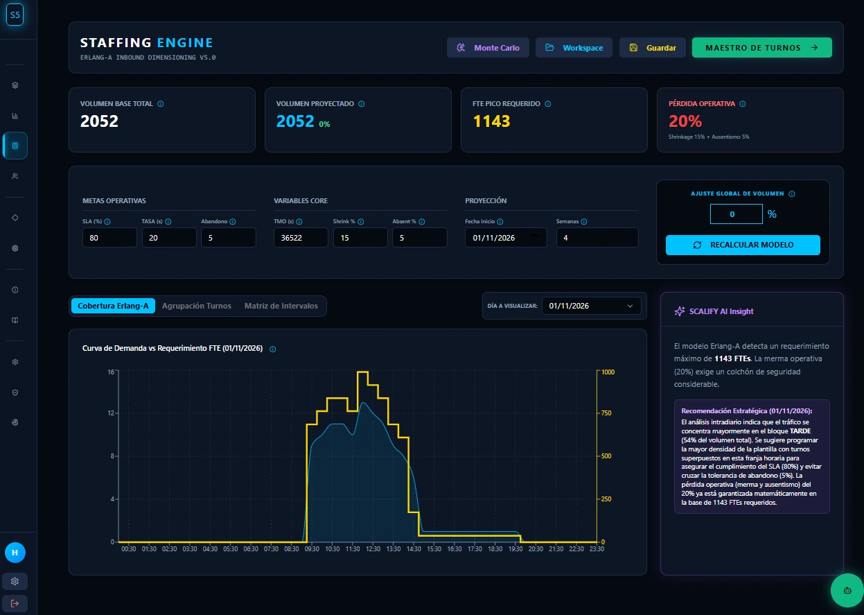Edit the Fecha Inicio date field
864x615 pixels.
(x=506, y=238)
